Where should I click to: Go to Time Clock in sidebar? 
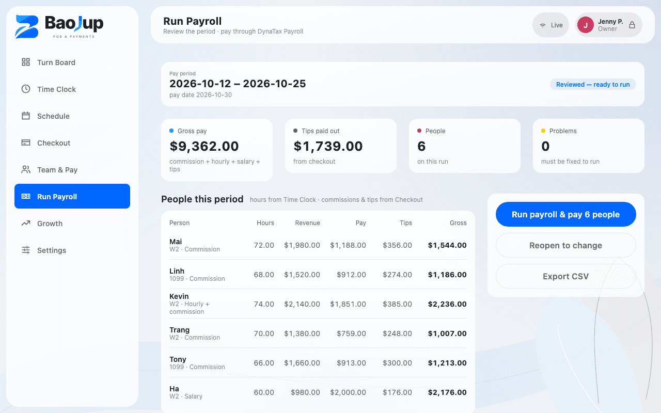pyautogui.click(x=72, y=89)
